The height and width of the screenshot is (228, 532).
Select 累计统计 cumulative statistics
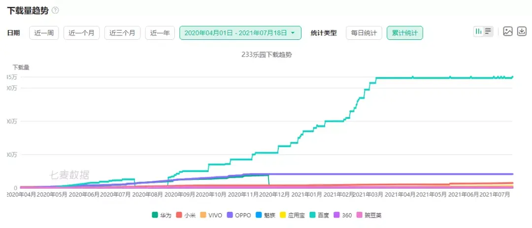[404, 33]
